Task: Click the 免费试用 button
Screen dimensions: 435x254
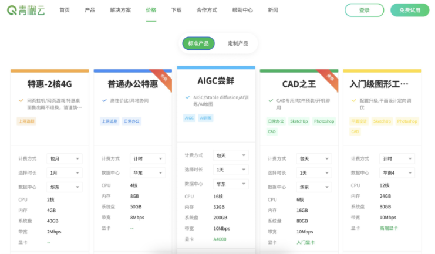Action: (x=410, y=10)
